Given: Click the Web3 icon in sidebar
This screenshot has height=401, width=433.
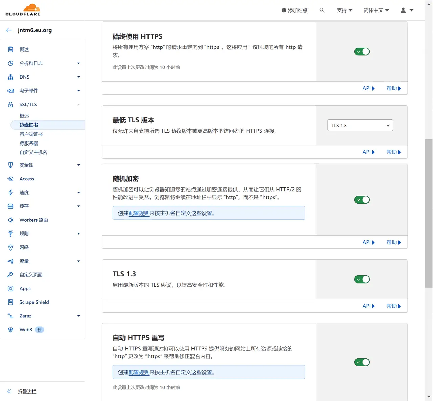Looking at the screenshot, I should tap(10, 330).
